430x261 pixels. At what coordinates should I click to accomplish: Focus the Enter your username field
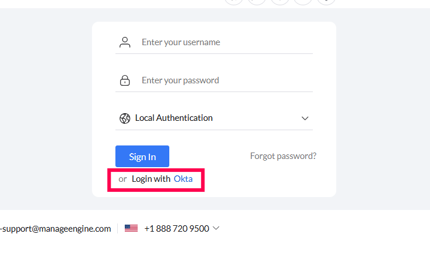point(226,42)
